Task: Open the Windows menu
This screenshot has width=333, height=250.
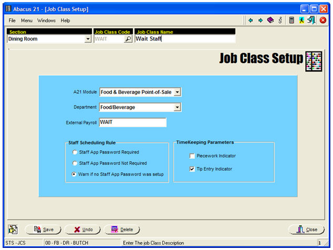Action: coord(46,20)
